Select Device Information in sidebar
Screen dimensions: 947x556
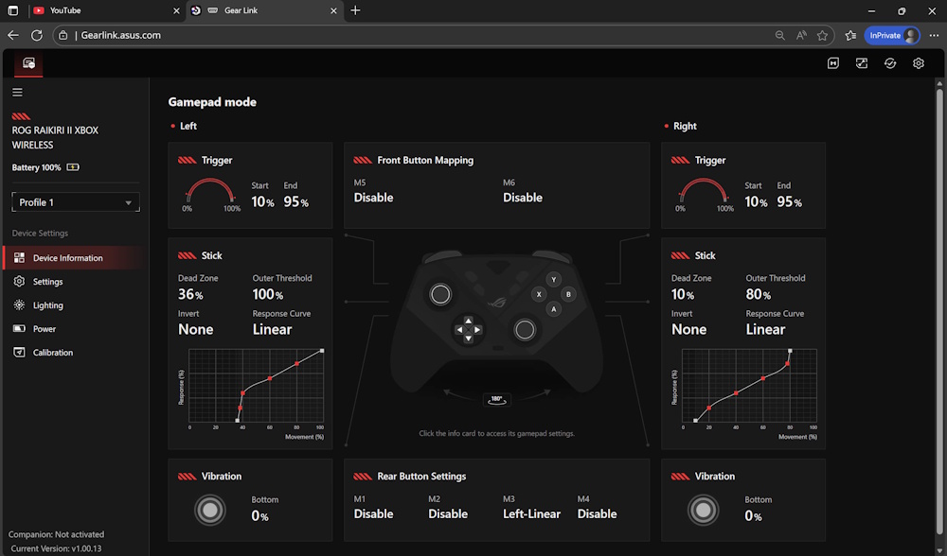[x=74, y=257]
